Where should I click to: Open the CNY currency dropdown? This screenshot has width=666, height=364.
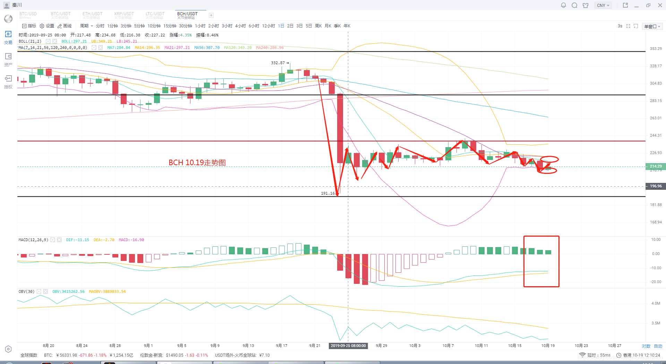pos(603,5)
